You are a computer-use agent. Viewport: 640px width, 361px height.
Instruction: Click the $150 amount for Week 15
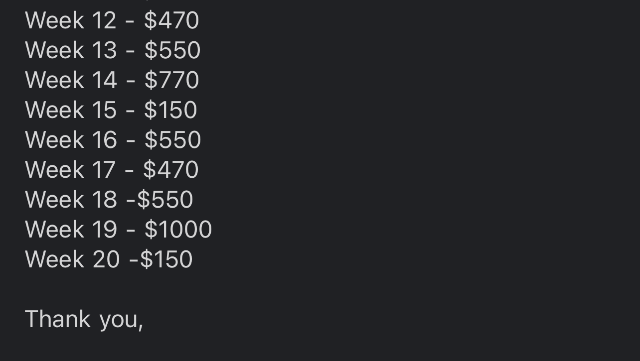[x=170, y=111]
